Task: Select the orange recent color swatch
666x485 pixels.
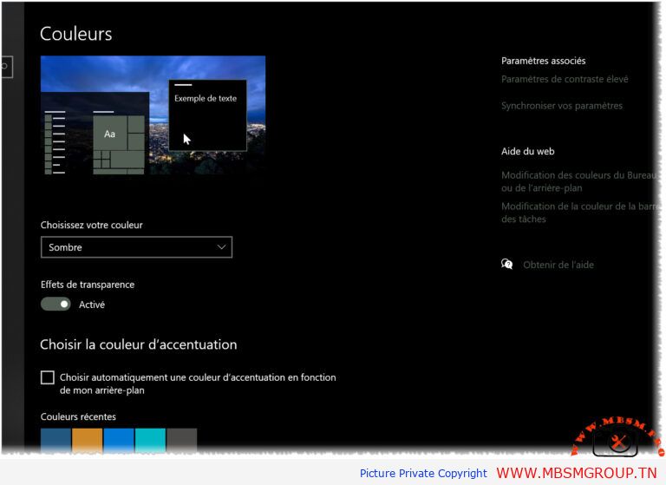Action: click(x=88, y=441)
